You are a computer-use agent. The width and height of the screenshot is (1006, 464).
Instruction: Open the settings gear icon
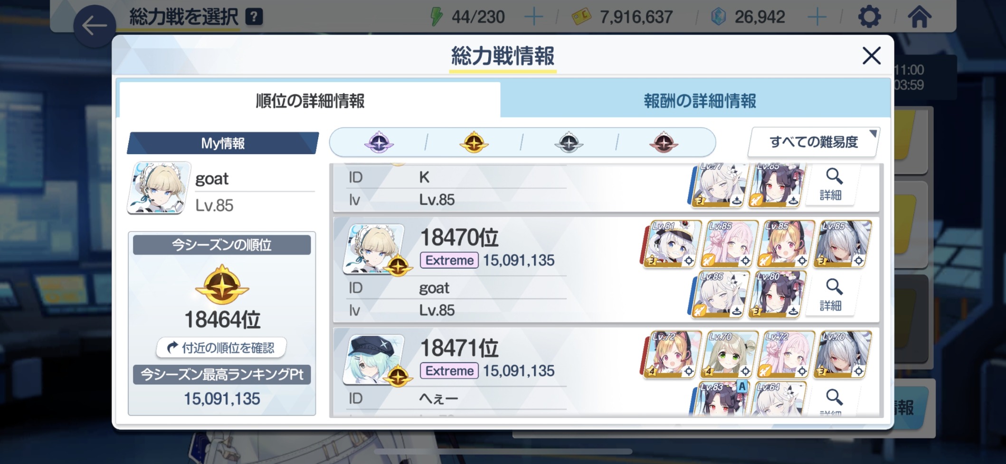pos(870,17)
